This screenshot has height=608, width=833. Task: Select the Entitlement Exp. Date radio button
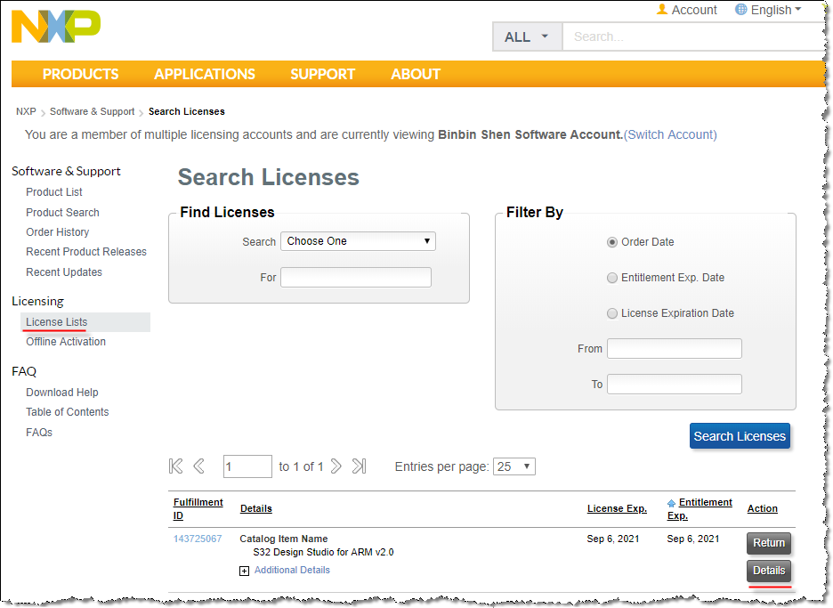(612, 278)
